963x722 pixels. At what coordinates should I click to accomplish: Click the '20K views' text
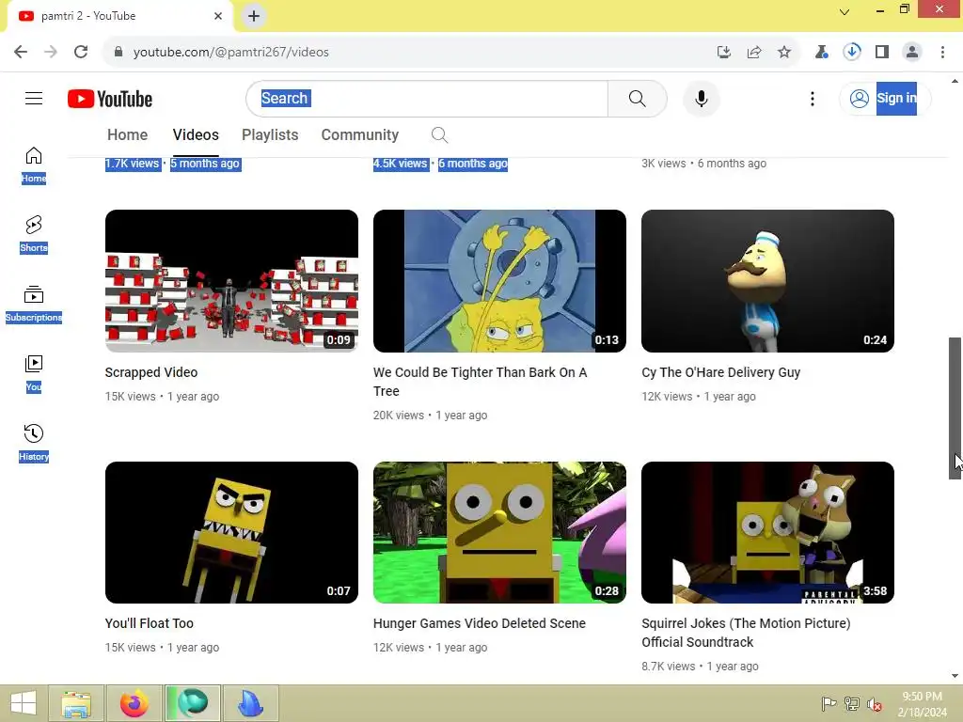point(399,415)
